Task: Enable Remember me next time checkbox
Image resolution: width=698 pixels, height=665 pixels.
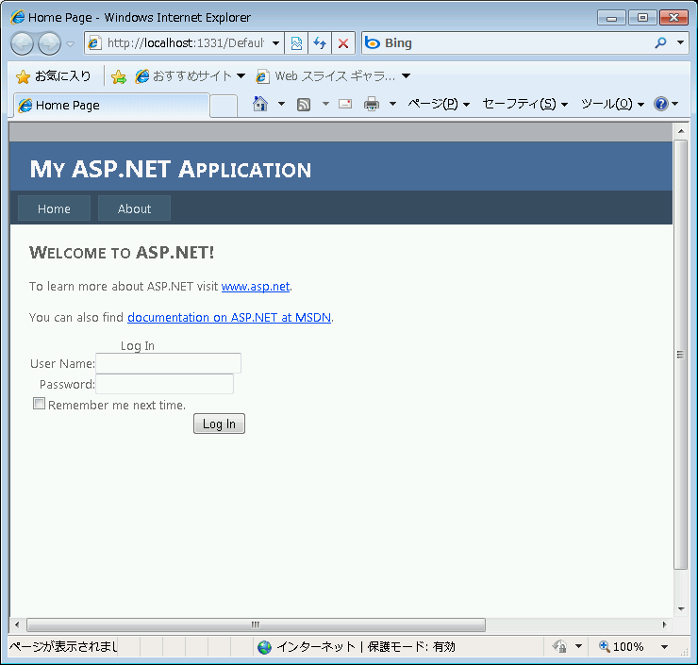Action: click(40, 404)
